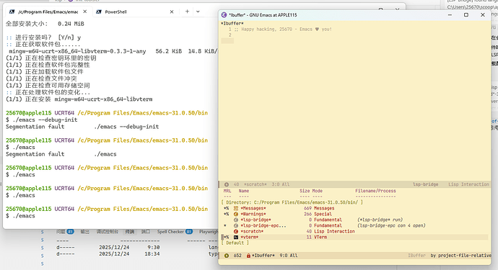
Task: Click the 'by project-file-relative' sort indicator
Action: [x=460, y=256]
